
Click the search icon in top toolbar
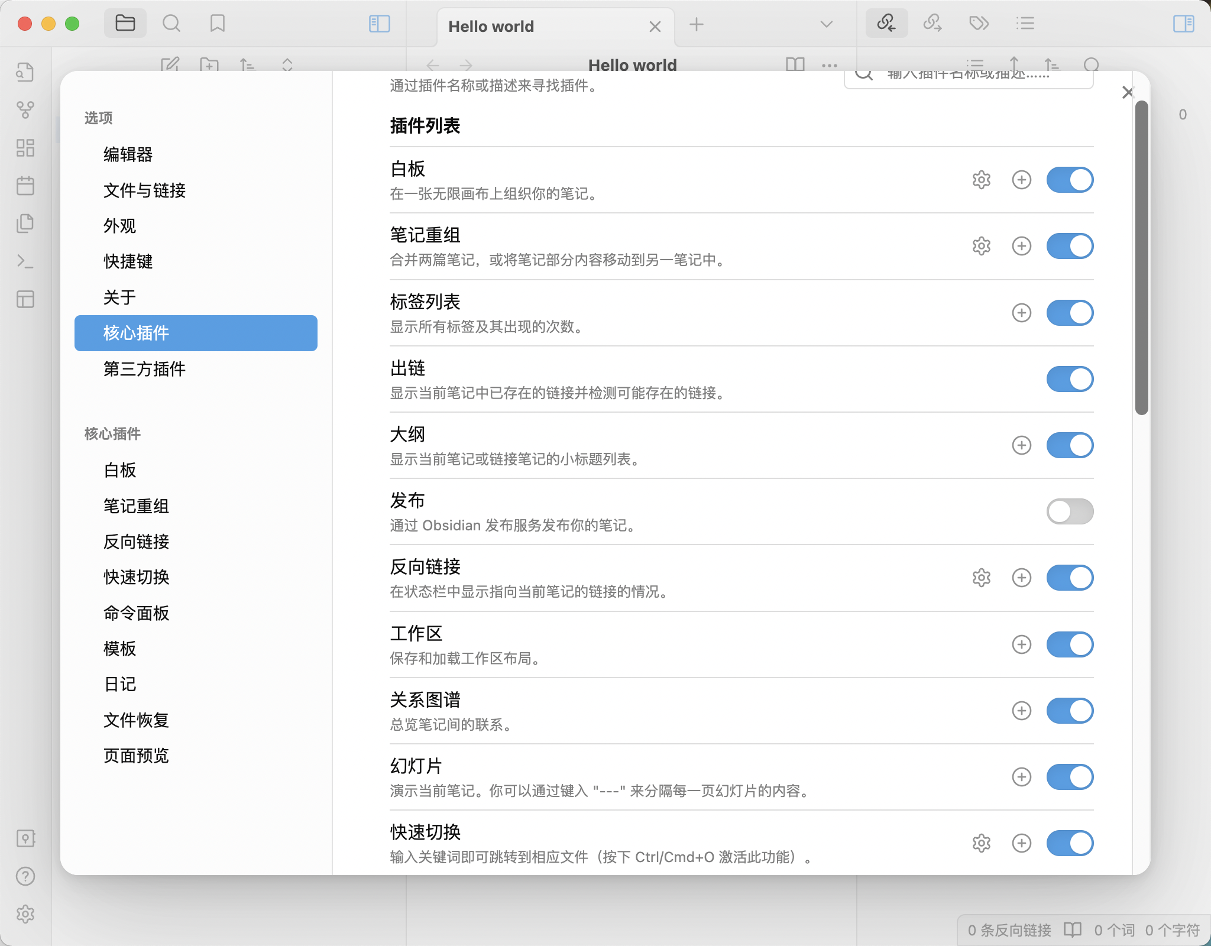point(171,24)
